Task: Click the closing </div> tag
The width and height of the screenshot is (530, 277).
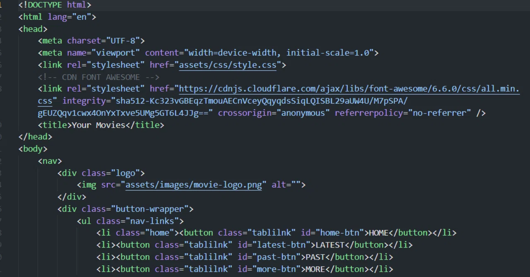Action: [72, 197]
